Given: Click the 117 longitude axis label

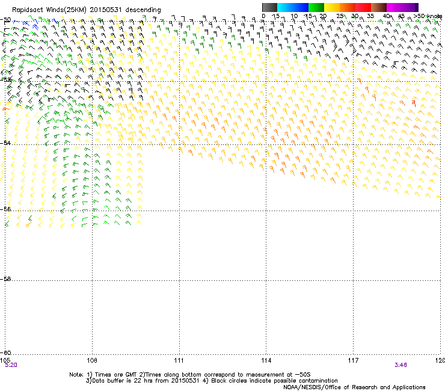Looking at the screenshot, I should [x=354, y=360].
